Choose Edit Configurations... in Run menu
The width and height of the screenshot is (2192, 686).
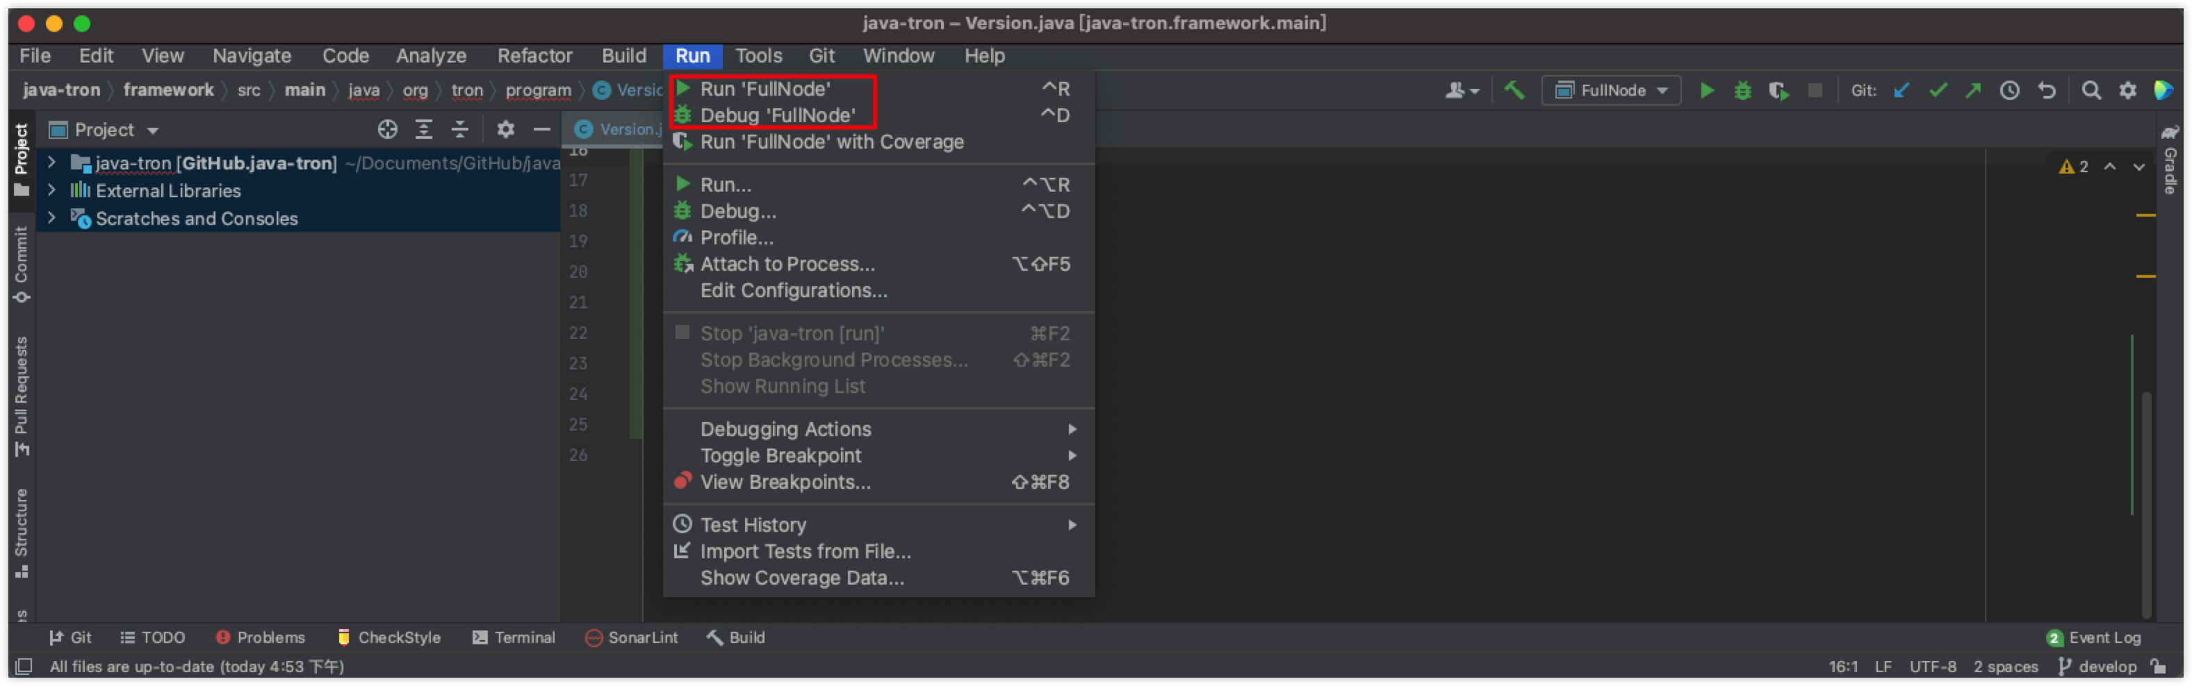(x=878, y=290)
